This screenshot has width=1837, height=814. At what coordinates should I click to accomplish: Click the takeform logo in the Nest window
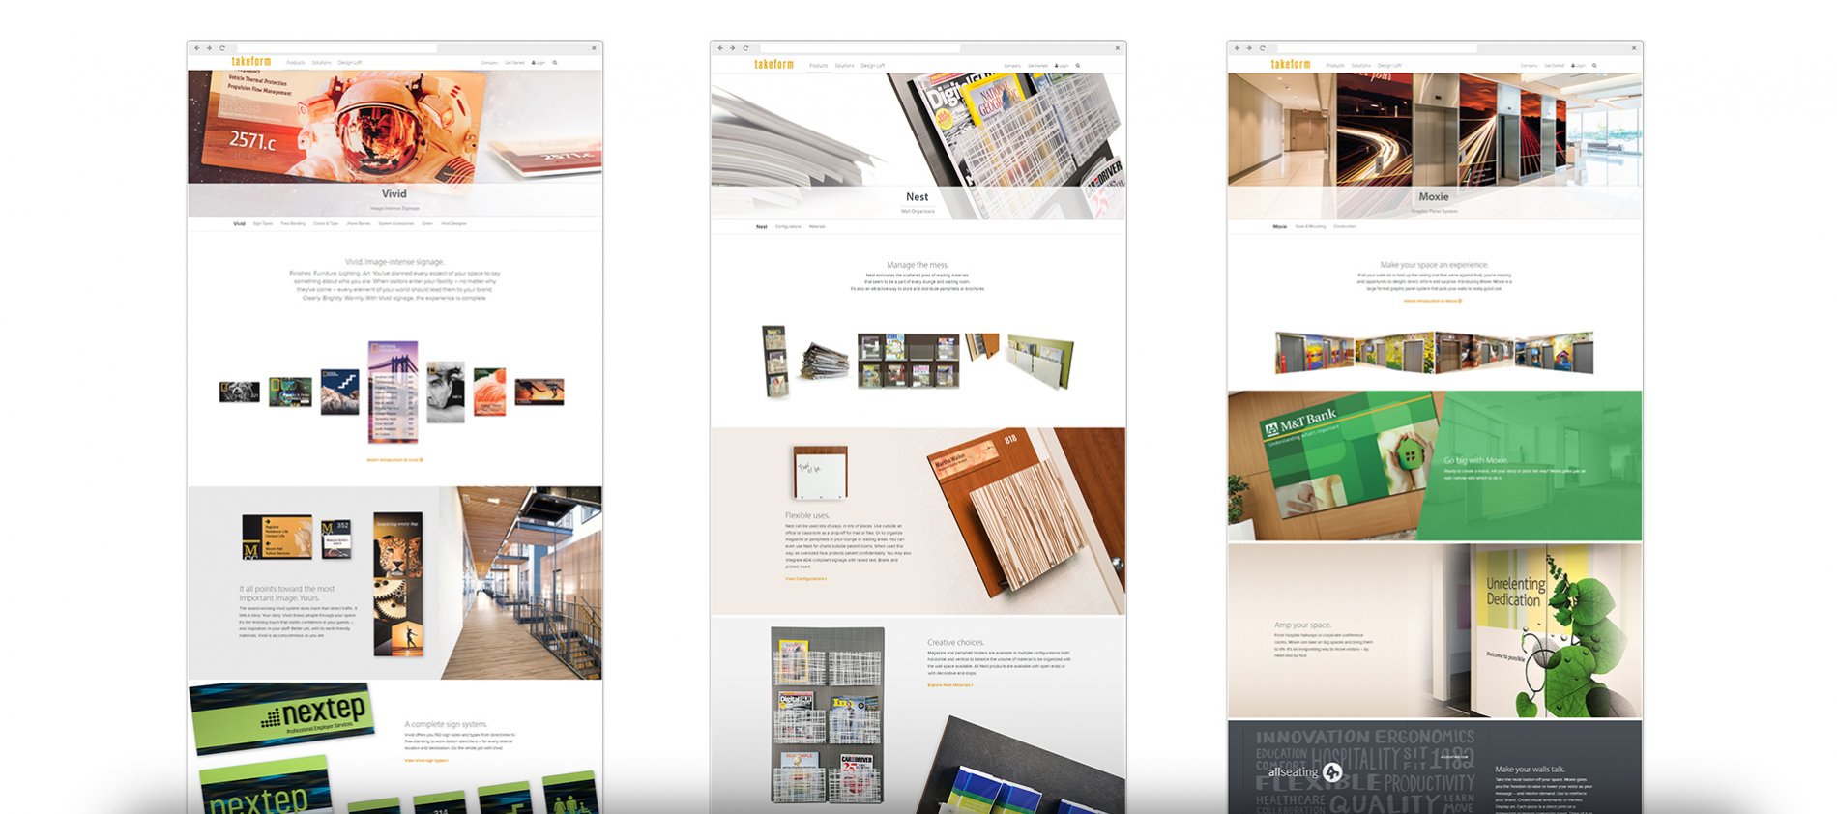coord(774,65)
